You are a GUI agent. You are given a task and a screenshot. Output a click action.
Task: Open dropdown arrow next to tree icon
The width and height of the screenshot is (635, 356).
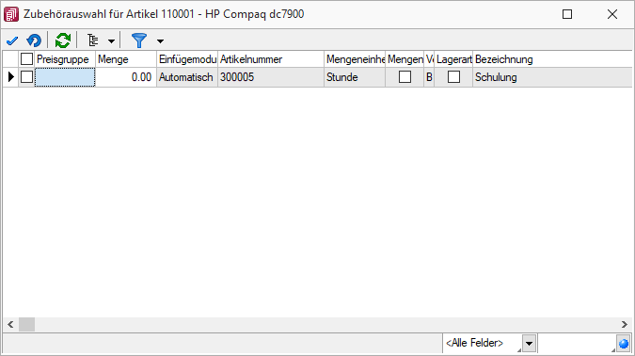pos(111,40)
